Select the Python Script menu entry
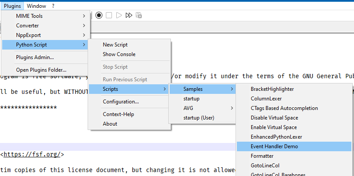The image size is (354, 176). tap(46, 45)
